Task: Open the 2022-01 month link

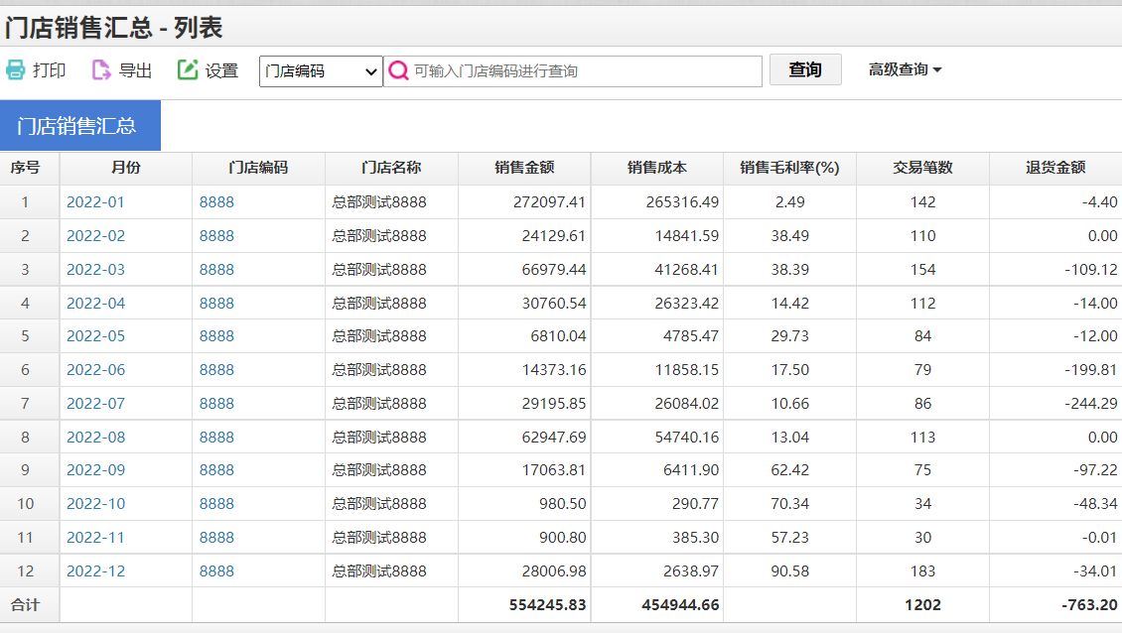Action: point(96,202)
